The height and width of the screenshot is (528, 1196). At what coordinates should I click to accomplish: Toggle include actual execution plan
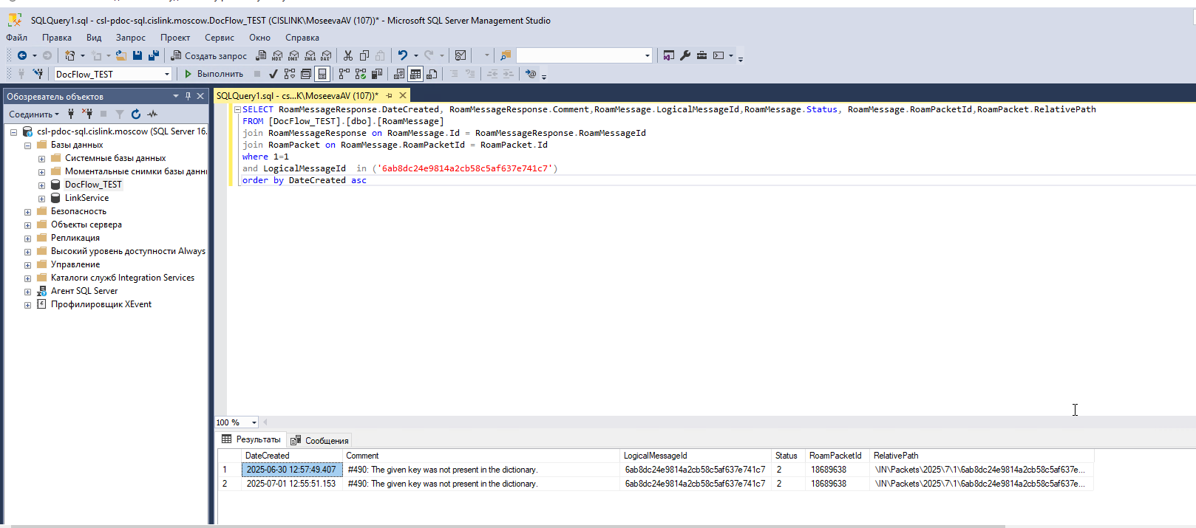[x=344, y=74]
